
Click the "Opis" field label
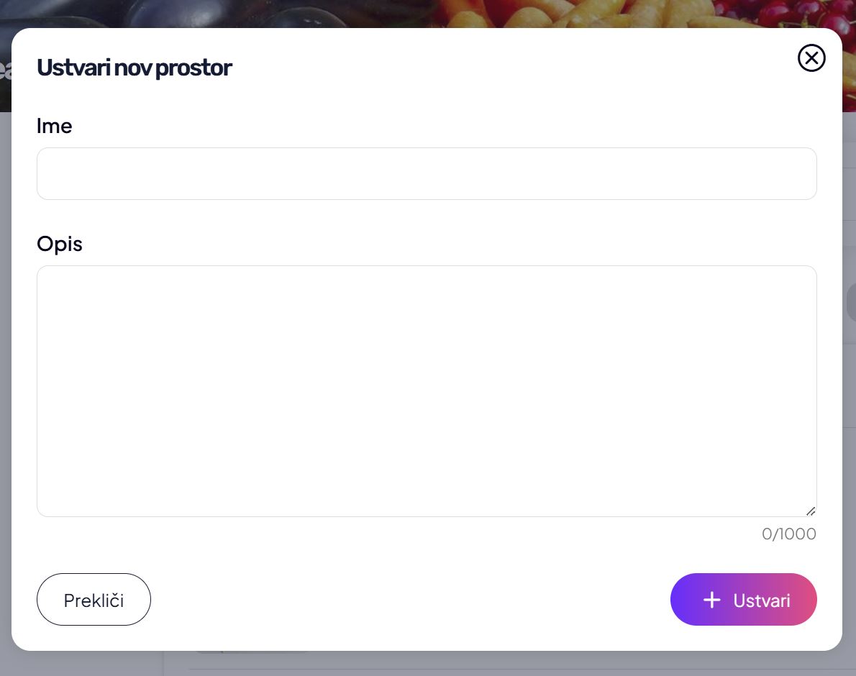[x=60, y=245]
